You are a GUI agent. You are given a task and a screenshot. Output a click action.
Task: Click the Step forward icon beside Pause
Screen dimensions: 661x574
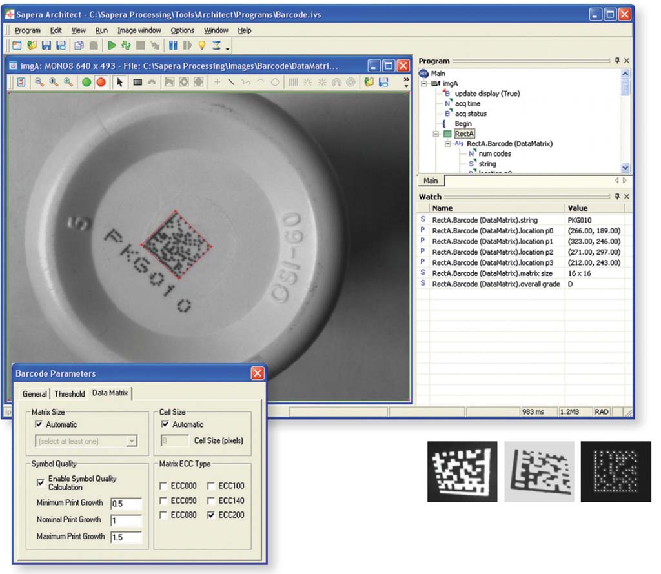[187, 45]
